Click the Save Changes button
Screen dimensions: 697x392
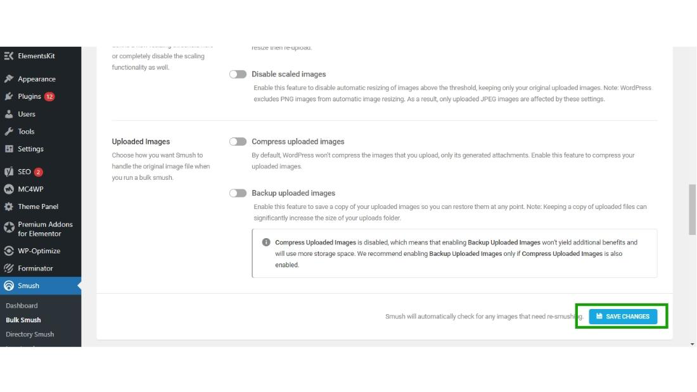coord(623,317)
